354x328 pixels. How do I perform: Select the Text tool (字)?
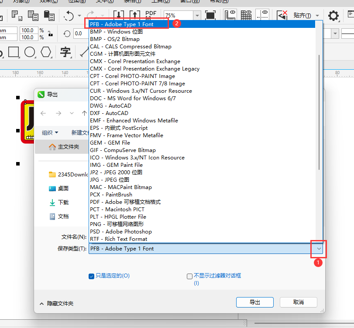[x=65, y=52]
